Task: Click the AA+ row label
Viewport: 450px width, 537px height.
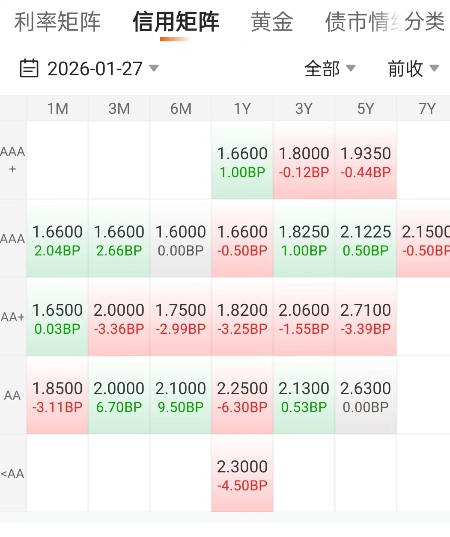Action: point(13,317)
